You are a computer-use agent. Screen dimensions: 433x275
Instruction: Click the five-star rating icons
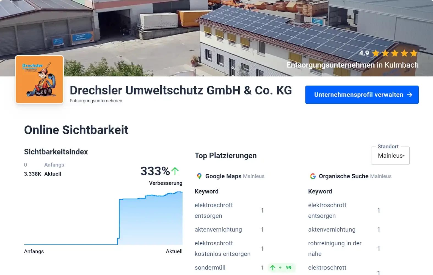point(395,53)
